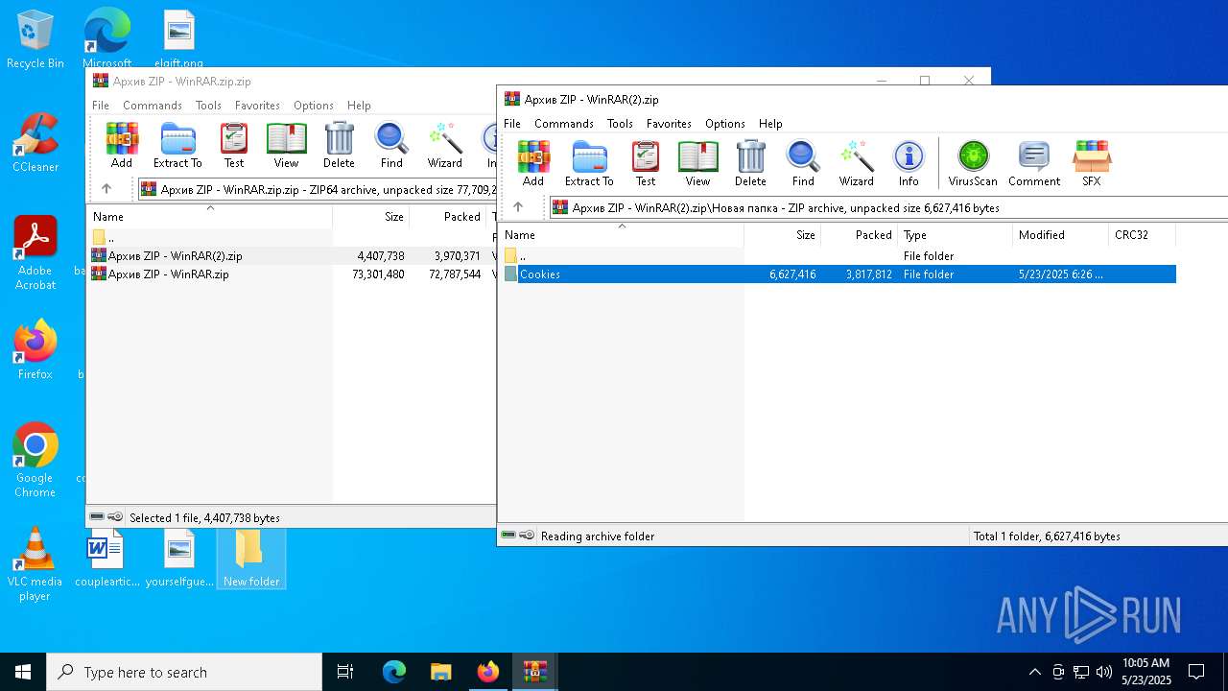Select Архив ZIP - WinRAR(2).zip file row
This screenshot has height=691, width=1228.
(293, 256)
